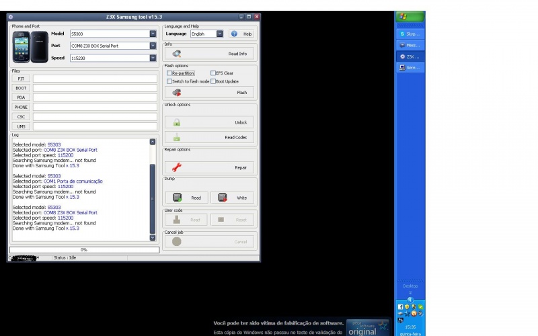Click the Dump Read button label
The width and height of the screenshot is (538, 336).
click(196, 198)
